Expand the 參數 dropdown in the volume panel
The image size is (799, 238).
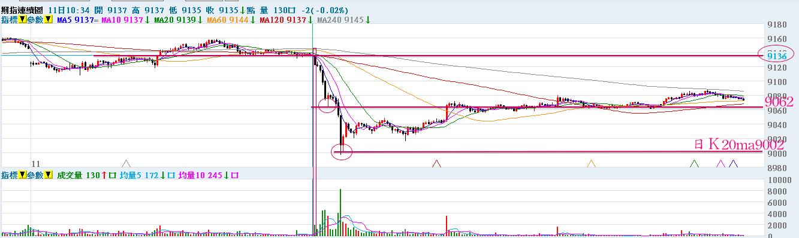(48, 175)
